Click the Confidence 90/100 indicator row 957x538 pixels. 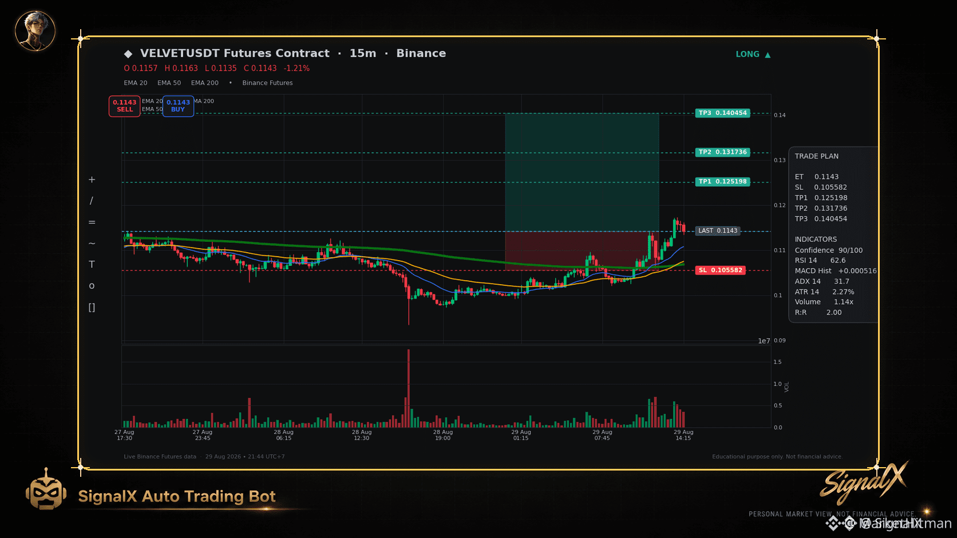point(829,250)
